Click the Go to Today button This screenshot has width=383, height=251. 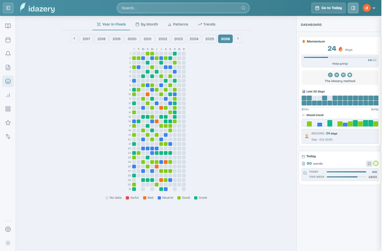pos(329,8)
